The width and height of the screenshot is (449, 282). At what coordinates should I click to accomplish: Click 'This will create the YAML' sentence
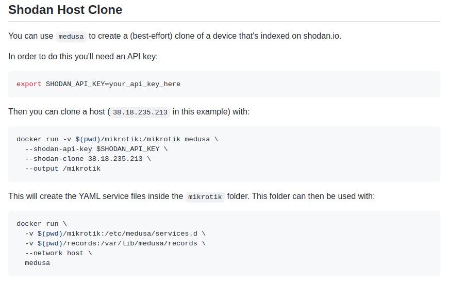tap(96, 196)
